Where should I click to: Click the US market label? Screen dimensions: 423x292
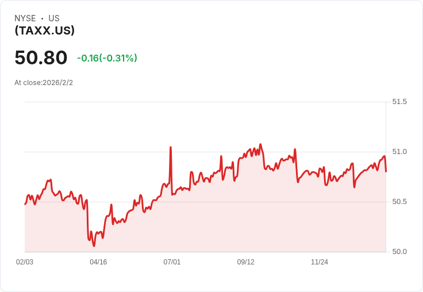coord(54,18)
